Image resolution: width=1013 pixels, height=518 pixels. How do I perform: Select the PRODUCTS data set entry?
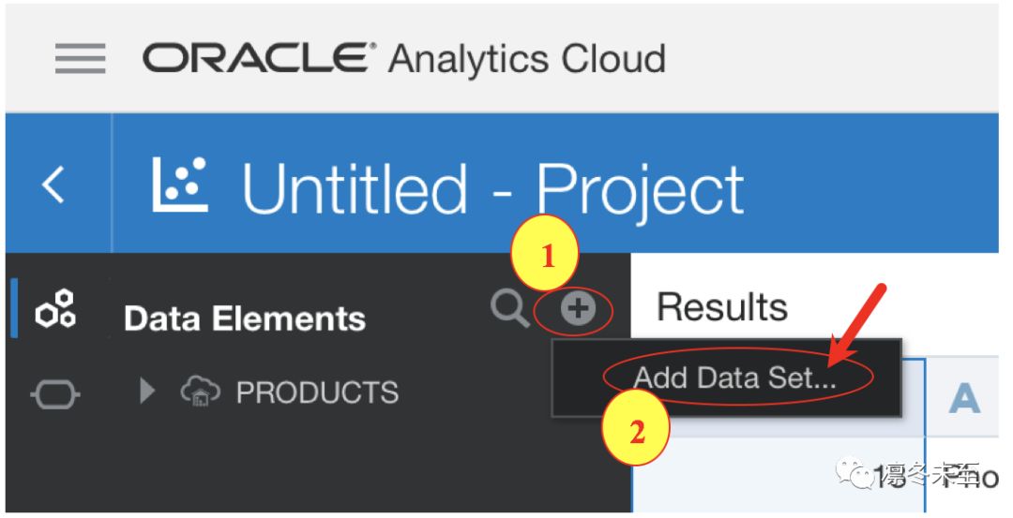point(317,392)
